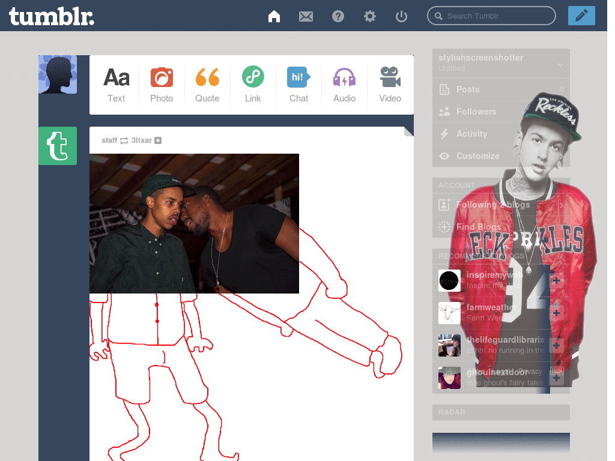Open the Home dashboard icon

point(274,16)
